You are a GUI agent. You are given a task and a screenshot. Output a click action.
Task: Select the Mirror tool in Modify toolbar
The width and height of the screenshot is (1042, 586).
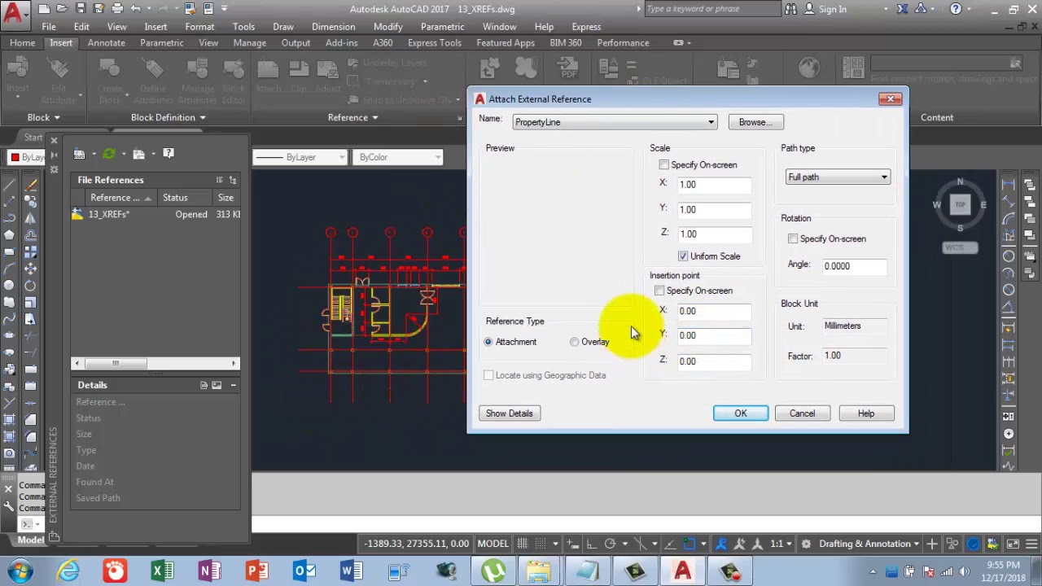point(31,219)
